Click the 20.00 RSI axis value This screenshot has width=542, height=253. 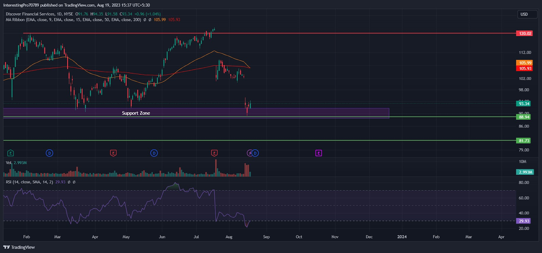(524, 229)
